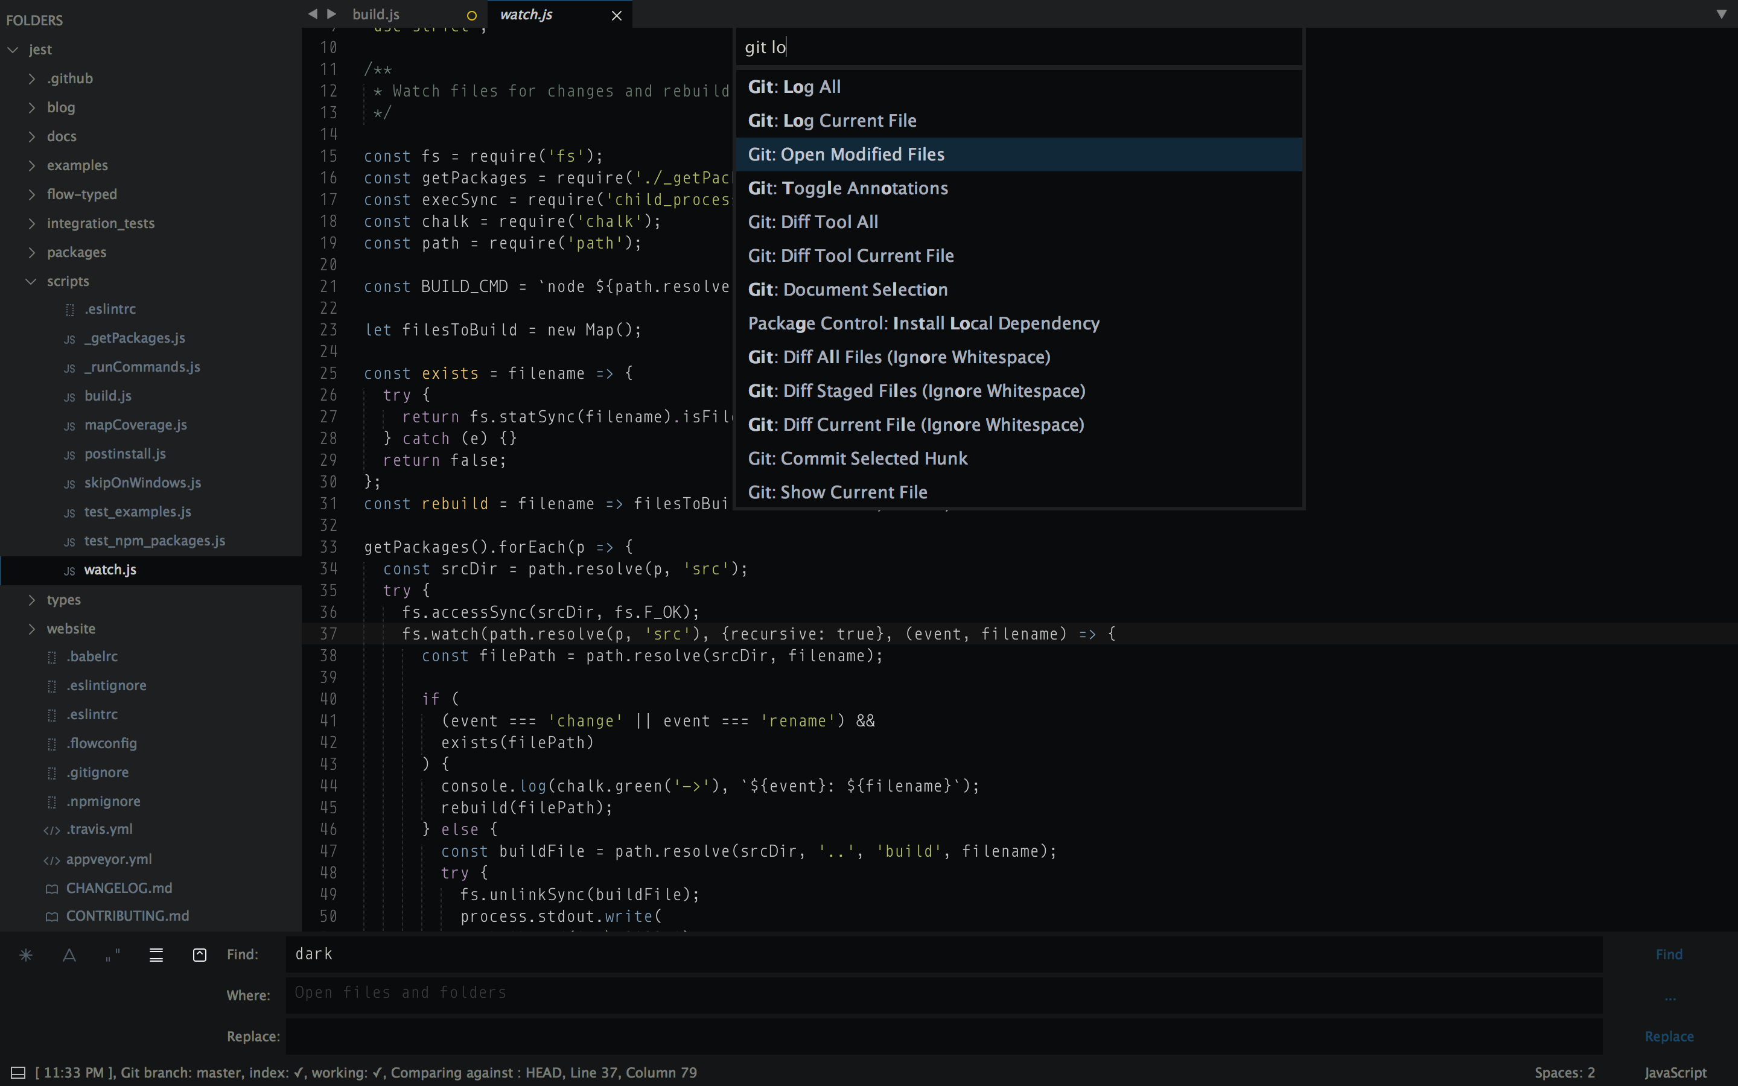Click the next tab arrow icon
The width and height of the screenshot is (1738, 1086).
click(331, 14)
